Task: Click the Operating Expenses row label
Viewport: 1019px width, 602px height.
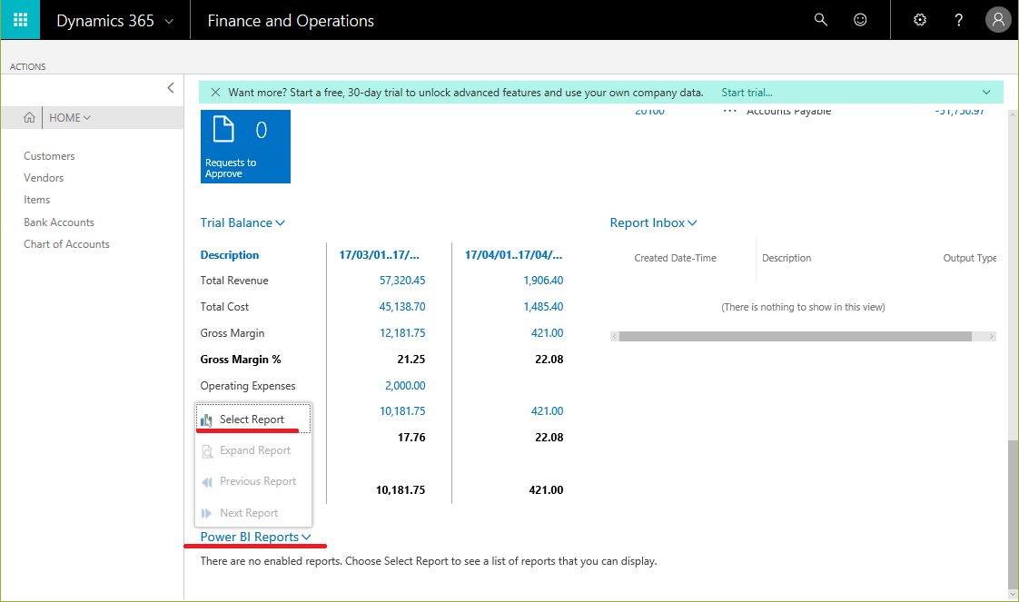Action: (x=248, y=386)
